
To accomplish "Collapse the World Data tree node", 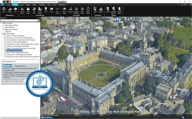I will pyautogui.click(x=1, y=23).
